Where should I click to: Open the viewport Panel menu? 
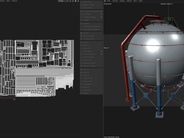click(x=140, y=1)
